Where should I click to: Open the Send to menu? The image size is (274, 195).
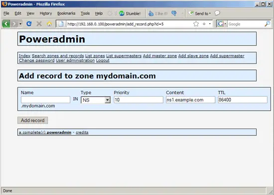click(200, 13)
